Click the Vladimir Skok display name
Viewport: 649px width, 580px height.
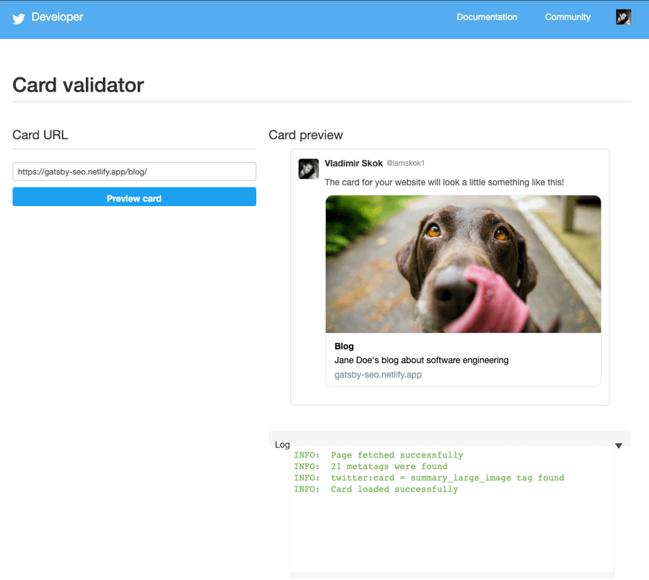coord(354,163)
